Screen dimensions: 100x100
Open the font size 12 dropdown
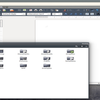pyautogui.click(x=60, y=14)
